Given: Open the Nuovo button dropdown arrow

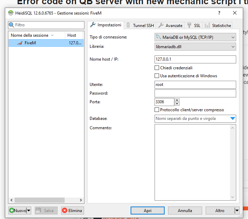Looking at the screenshot, I should pyautogui.click(x=28, y=210).
